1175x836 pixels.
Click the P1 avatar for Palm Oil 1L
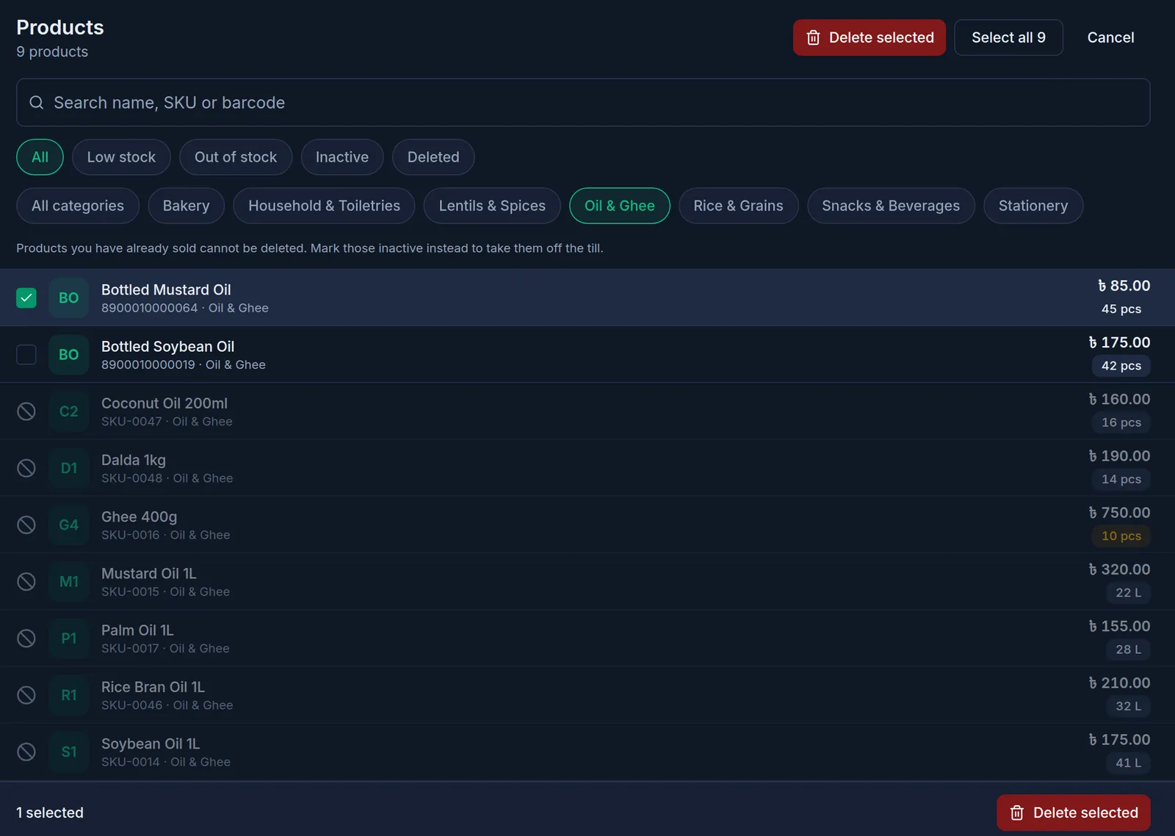(69, 638)
